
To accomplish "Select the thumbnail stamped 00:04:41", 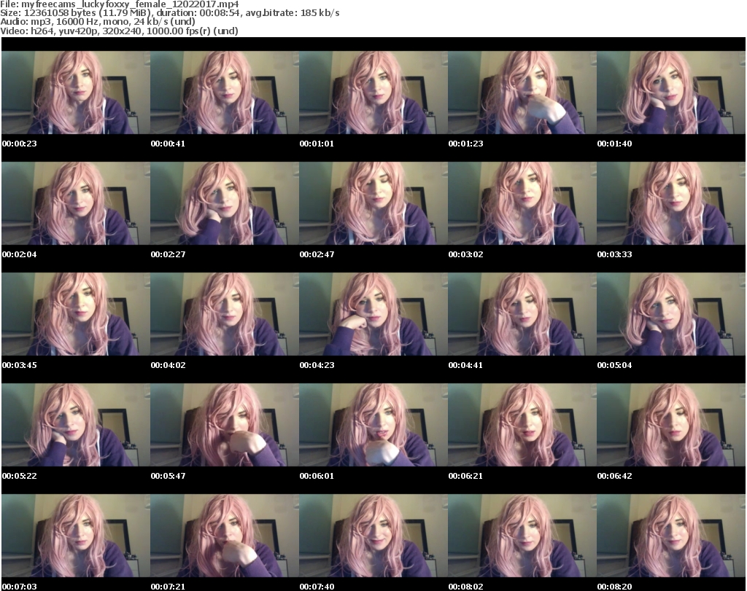I will (522, 315).
